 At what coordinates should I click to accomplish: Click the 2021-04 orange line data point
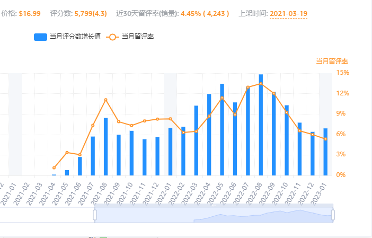pos(54,168)
